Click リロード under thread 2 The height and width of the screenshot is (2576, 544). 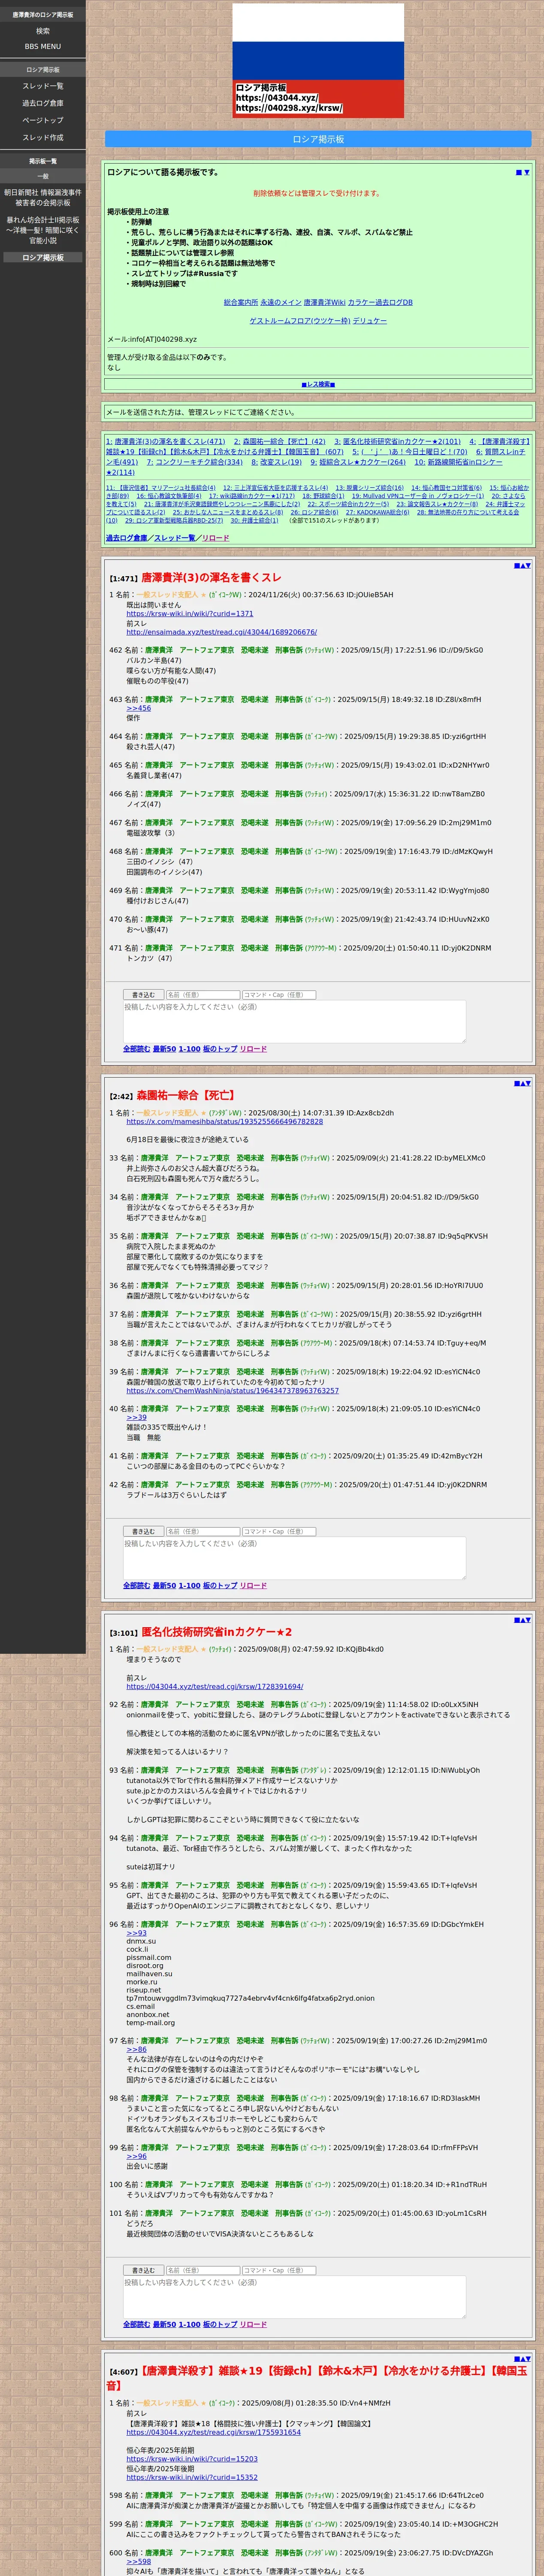[x=253, y=1586]
